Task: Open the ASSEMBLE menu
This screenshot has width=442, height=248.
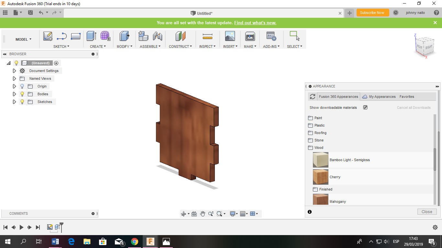Action: point(150,46)
